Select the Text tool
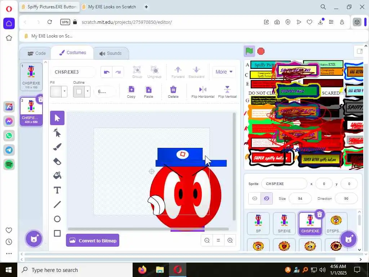The width and height of the screenshot is (369, 277). [57, 190]
